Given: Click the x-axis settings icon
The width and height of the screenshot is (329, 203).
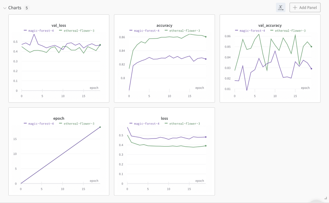Looking at the screenshot, I should point(280,8).
